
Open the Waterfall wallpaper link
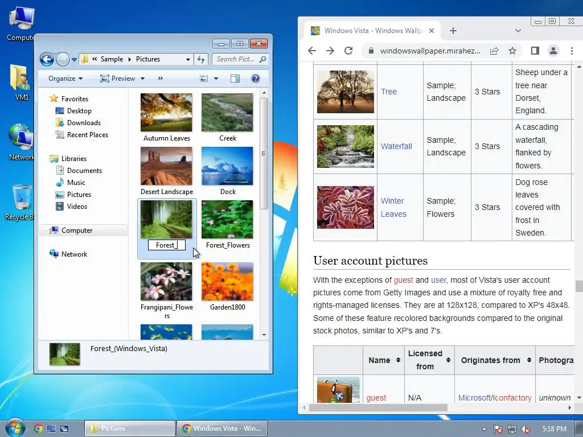[x=396, y=146]
